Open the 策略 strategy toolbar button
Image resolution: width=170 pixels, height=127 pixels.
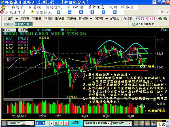click(x=71, y=19)
